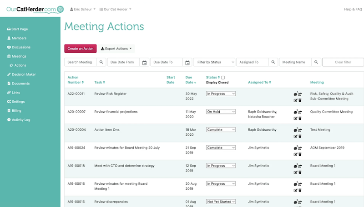Share action A19-00024
The image size is (364, 207).
click(300, 148)
